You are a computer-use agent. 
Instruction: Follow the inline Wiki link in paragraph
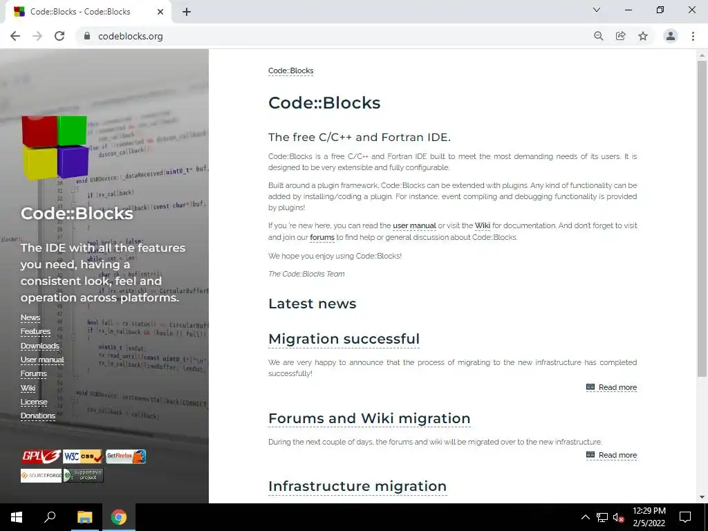[482, 226]
